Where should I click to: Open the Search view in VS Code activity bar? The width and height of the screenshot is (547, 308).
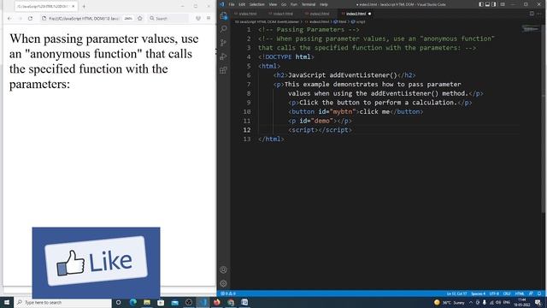(224, 29)
